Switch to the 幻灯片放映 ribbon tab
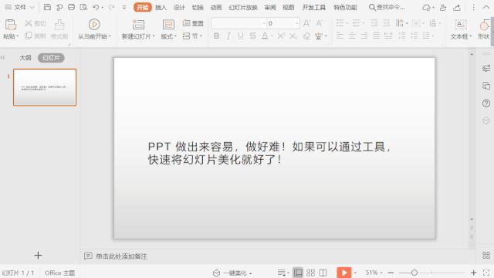This screenshot has height=278, width=494. tap(243, 7)
